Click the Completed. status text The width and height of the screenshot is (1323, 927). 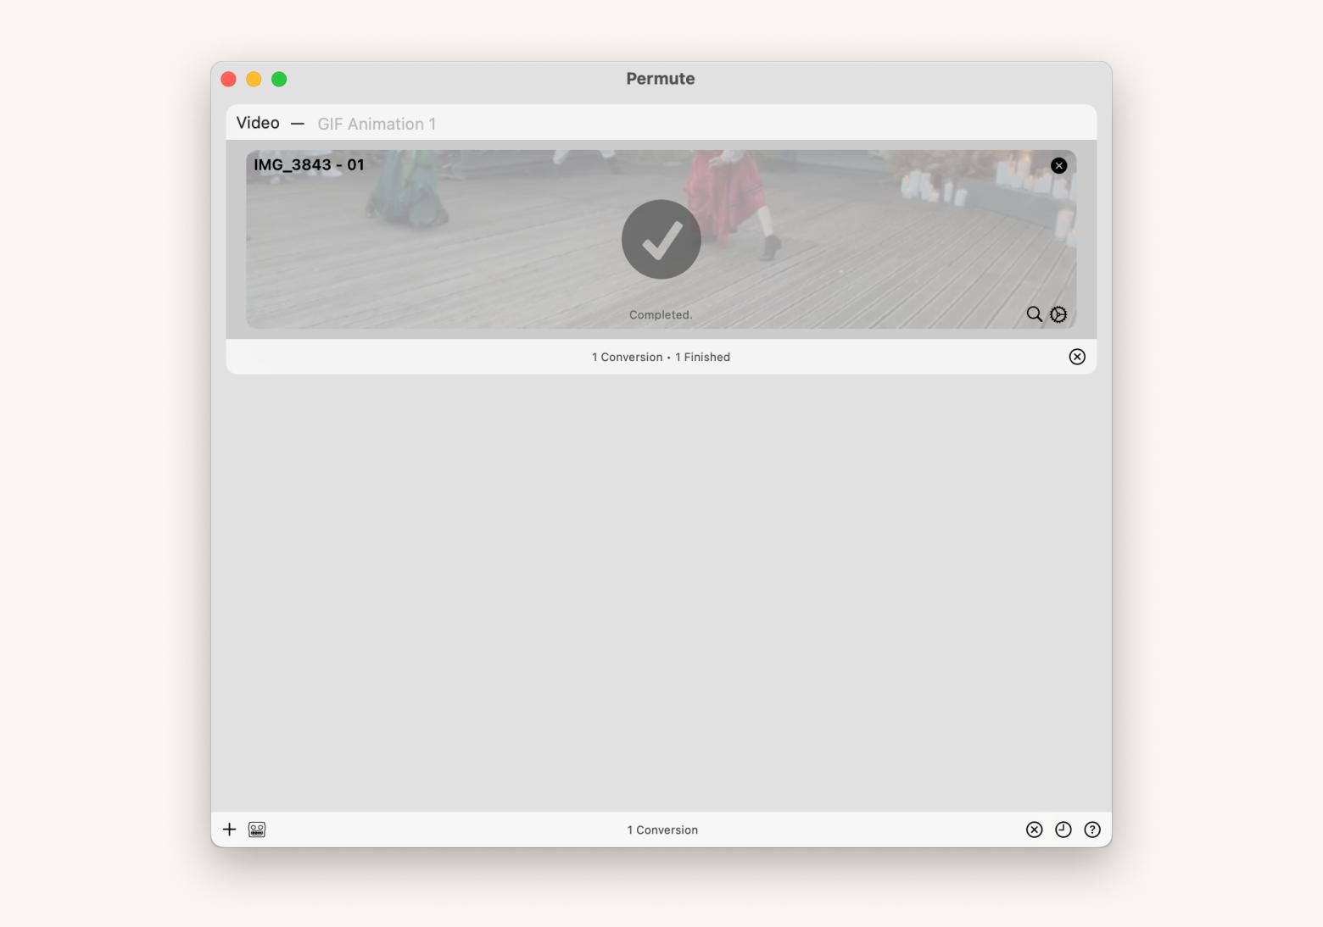(x=661, y=314)
